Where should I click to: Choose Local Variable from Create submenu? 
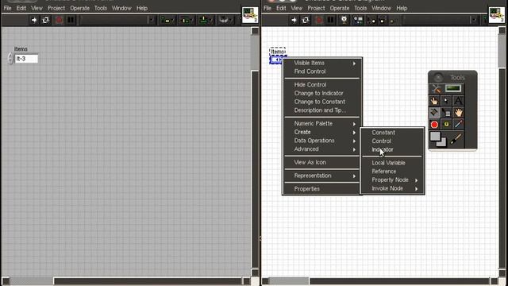click(388, 163)
